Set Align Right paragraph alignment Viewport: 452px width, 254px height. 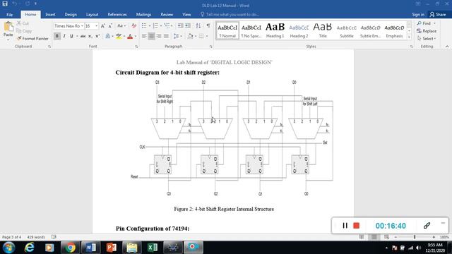(159, 36)
